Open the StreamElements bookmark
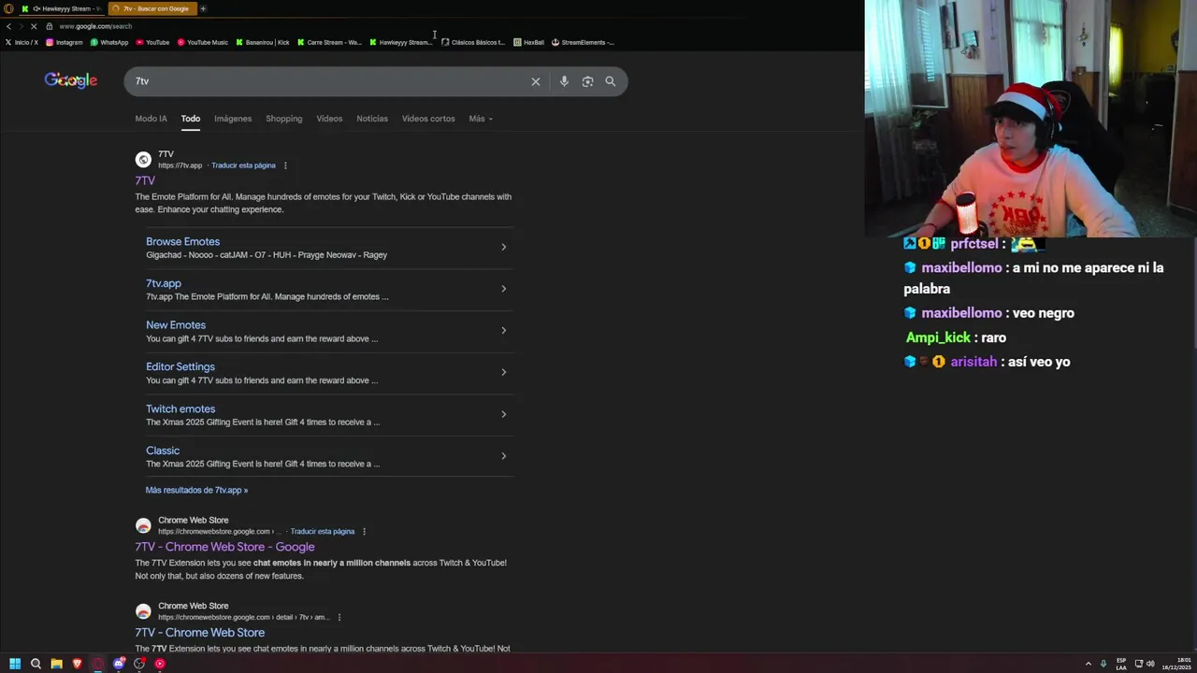The width and height of the screenshot is (1197, 673). [583, 42]
